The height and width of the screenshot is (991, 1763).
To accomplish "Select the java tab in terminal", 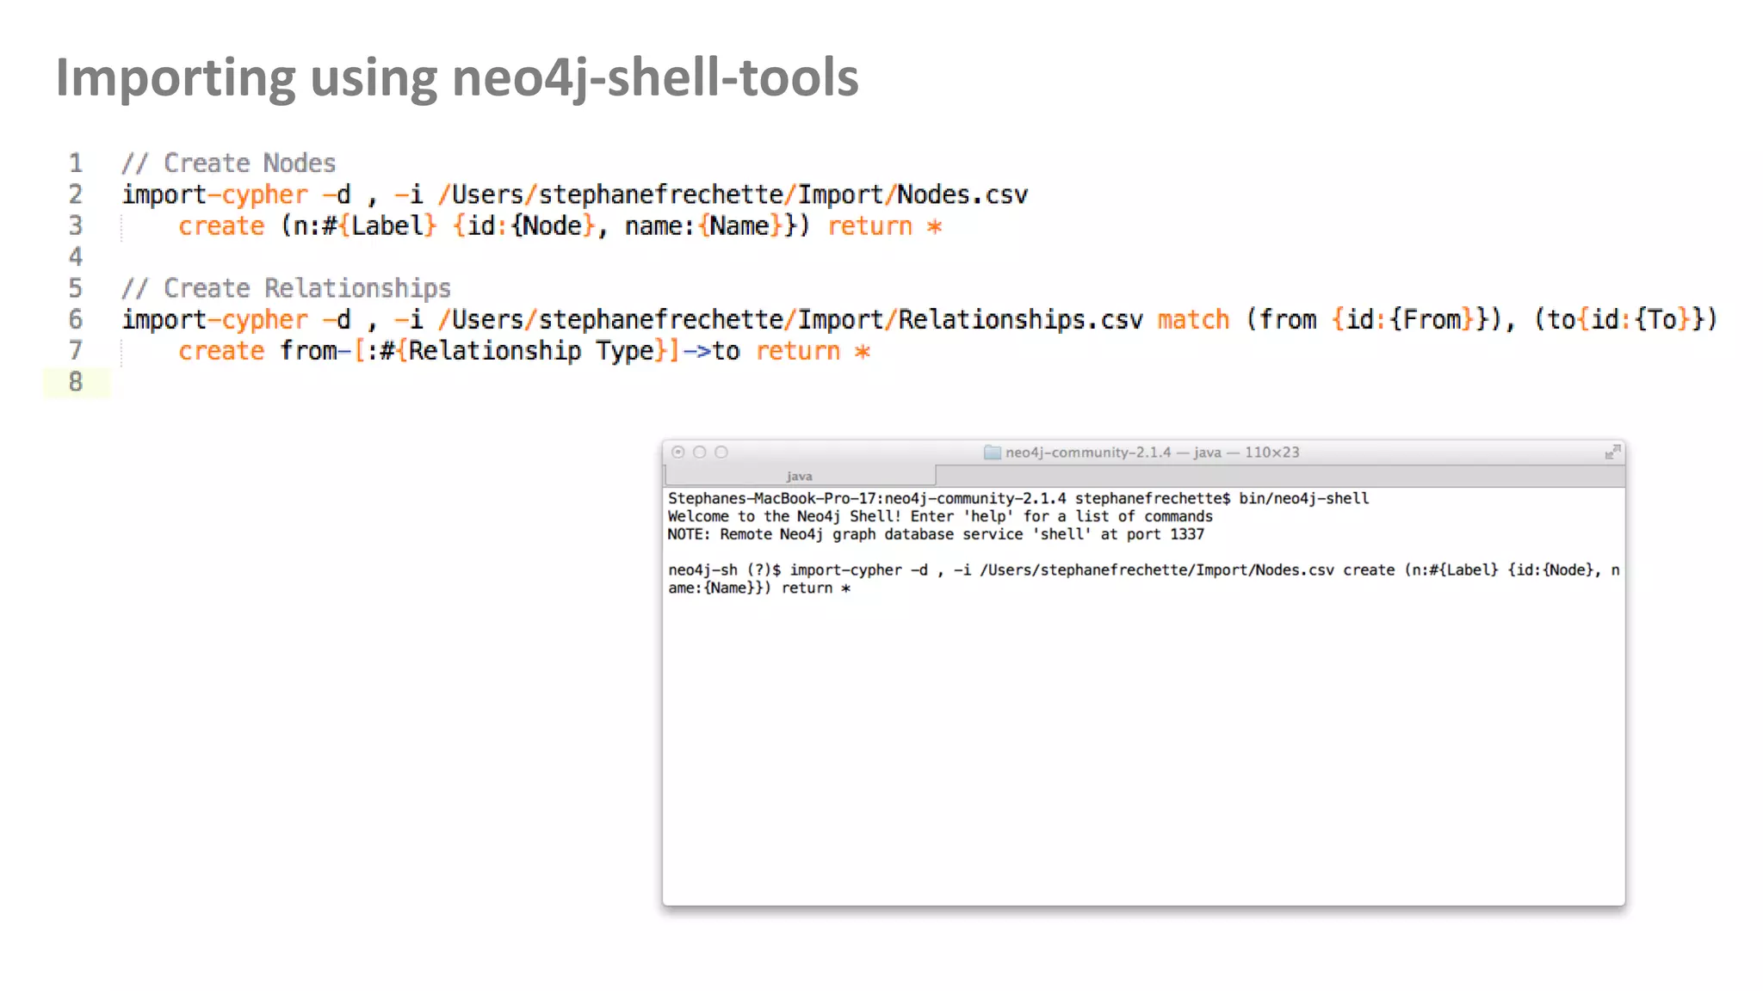I will [800, 476].
